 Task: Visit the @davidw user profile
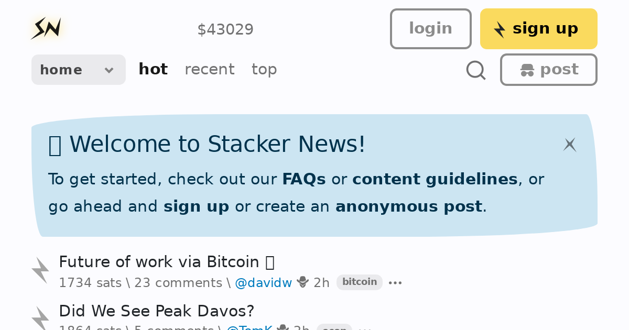tap(263, 283)
